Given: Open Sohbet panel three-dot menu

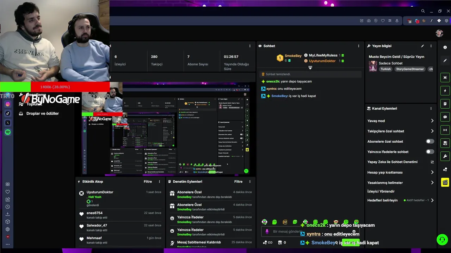Looking at the screenshot, I should pos(359,46).
